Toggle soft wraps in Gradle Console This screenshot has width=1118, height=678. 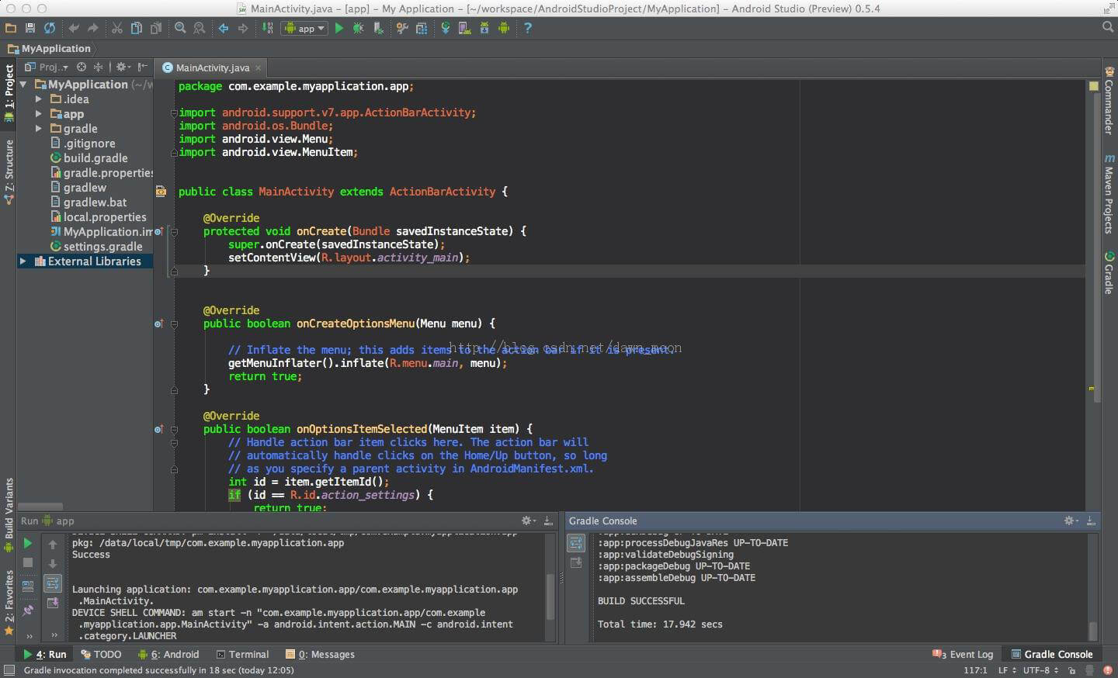point(576,543)
